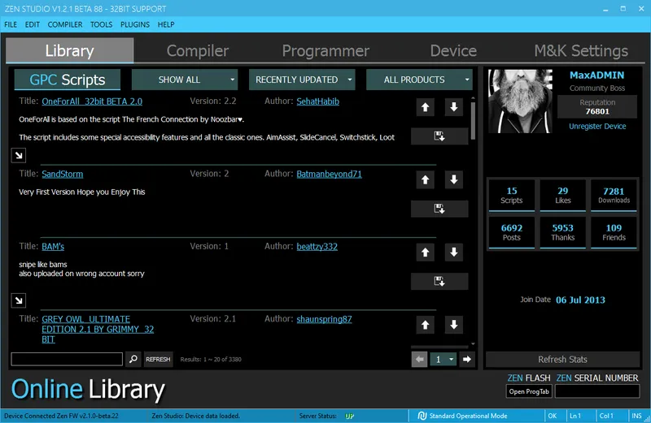The image size is (651, 423).
Task: Click the Unregister Device link
Action: pyautogui.click(x=597, y=127)
